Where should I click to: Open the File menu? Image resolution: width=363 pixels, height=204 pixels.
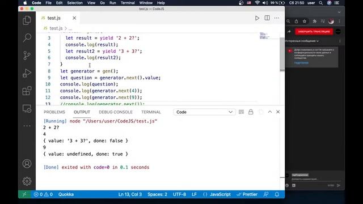pyautogui.click(x=49, y=3)
